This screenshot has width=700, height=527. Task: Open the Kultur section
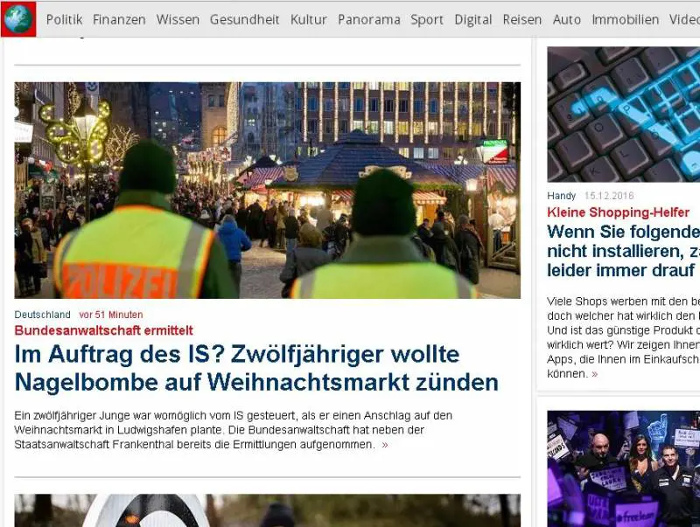click(x=308, y=19)
